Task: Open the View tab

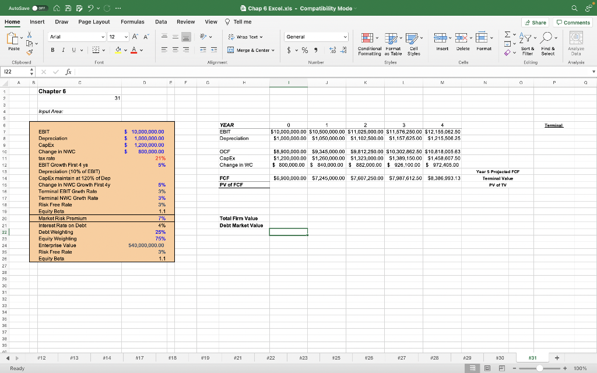Action: click(211, 22)
